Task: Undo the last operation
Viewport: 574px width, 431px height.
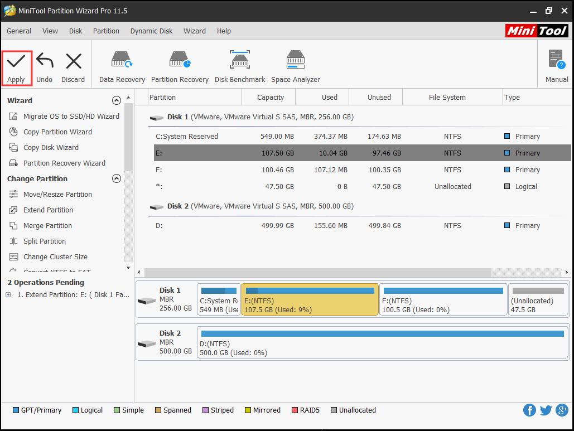Action: 45,69
